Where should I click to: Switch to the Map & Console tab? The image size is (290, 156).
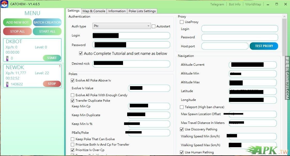(94, 11)
